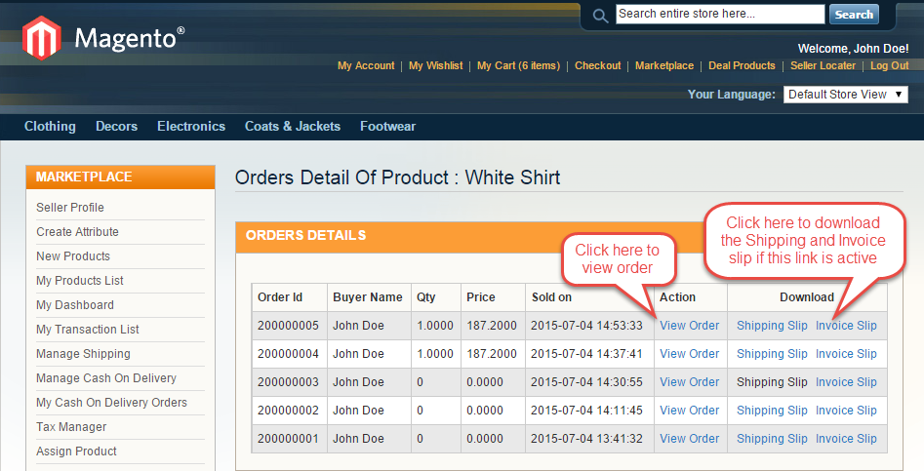This screenshot has height=471, width=924.
Task: Download Invoice Slip for order 200000001
Action: (x=846, y=439)
